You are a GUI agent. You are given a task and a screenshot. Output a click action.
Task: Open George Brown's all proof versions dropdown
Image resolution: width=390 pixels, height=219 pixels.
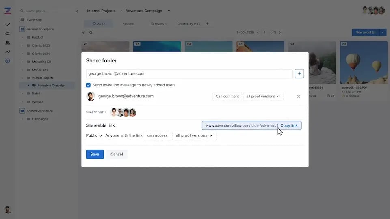pyautogui.click(x=263, y=97)
